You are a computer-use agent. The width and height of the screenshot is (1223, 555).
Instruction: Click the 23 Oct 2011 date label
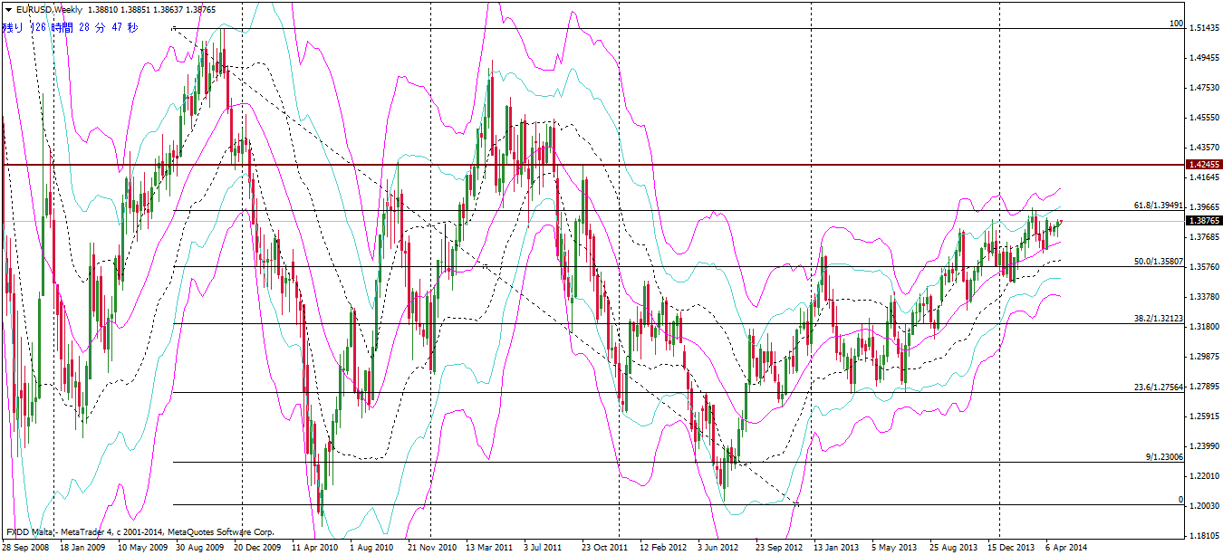[604, 548]
